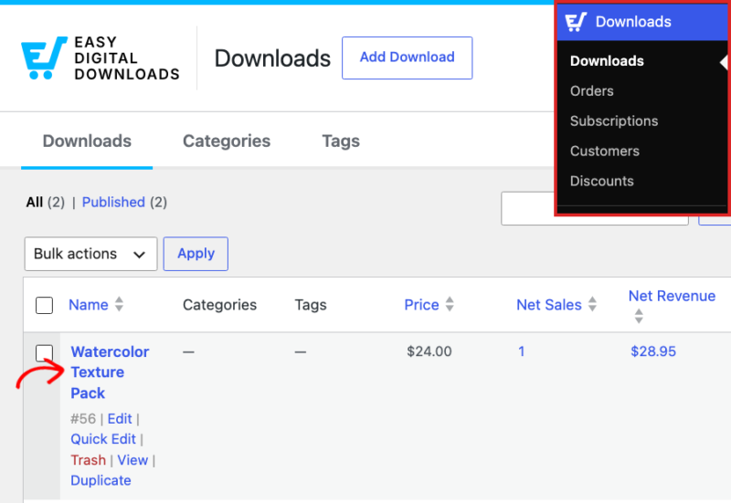This screenshot has height=503, width=731.
Task: Click the Net Sales value 1
Action: 521,351
